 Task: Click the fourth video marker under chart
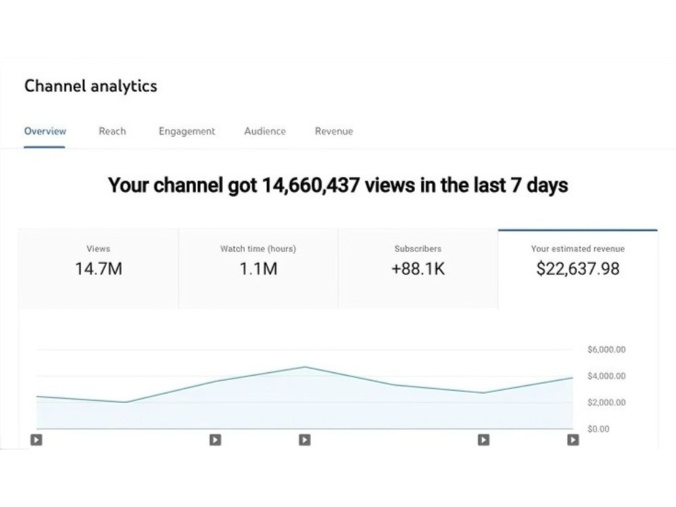[x=484, y=440]
